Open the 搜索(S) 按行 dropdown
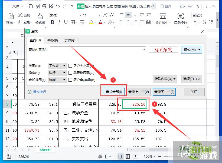The height and width of the screenshot is (163, 222). [57, 73]
